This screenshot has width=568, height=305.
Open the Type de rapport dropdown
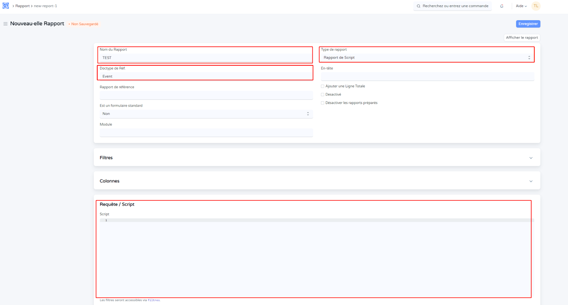click(x=427, y=58)
